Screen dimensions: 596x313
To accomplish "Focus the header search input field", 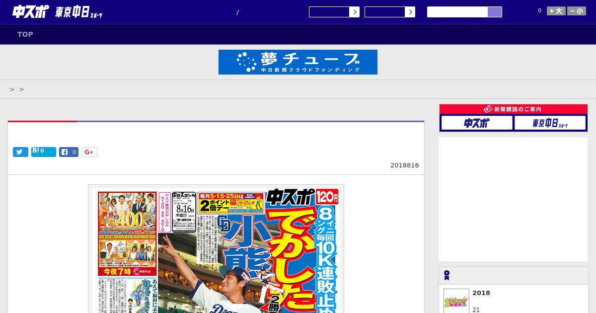I will pos(457,12).
